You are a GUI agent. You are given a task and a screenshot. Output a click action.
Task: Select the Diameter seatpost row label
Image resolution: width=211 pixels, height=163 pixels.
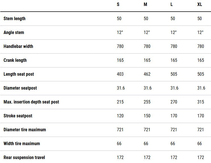tap(20, 88)
